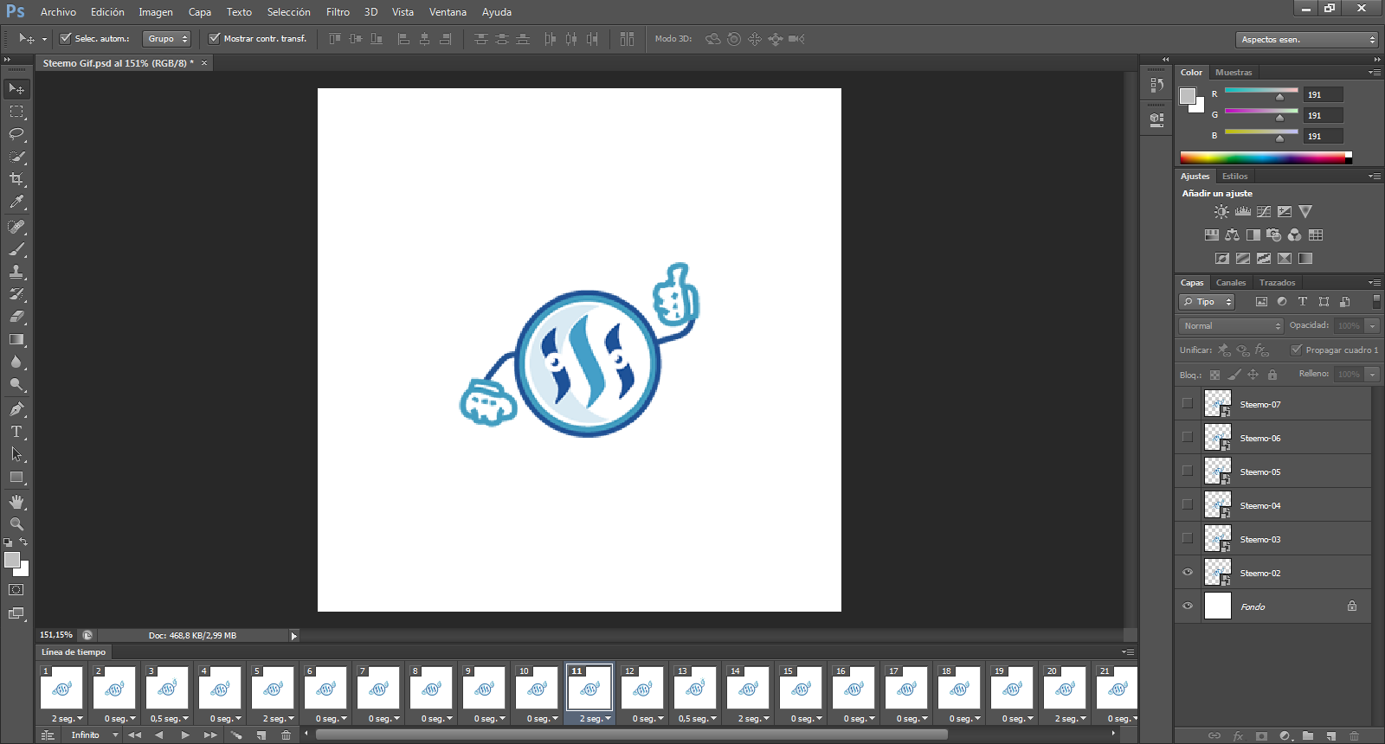1385x744 pixels.
Task: Select animation frame 5 thumbnail
Action: coord(273,689)
